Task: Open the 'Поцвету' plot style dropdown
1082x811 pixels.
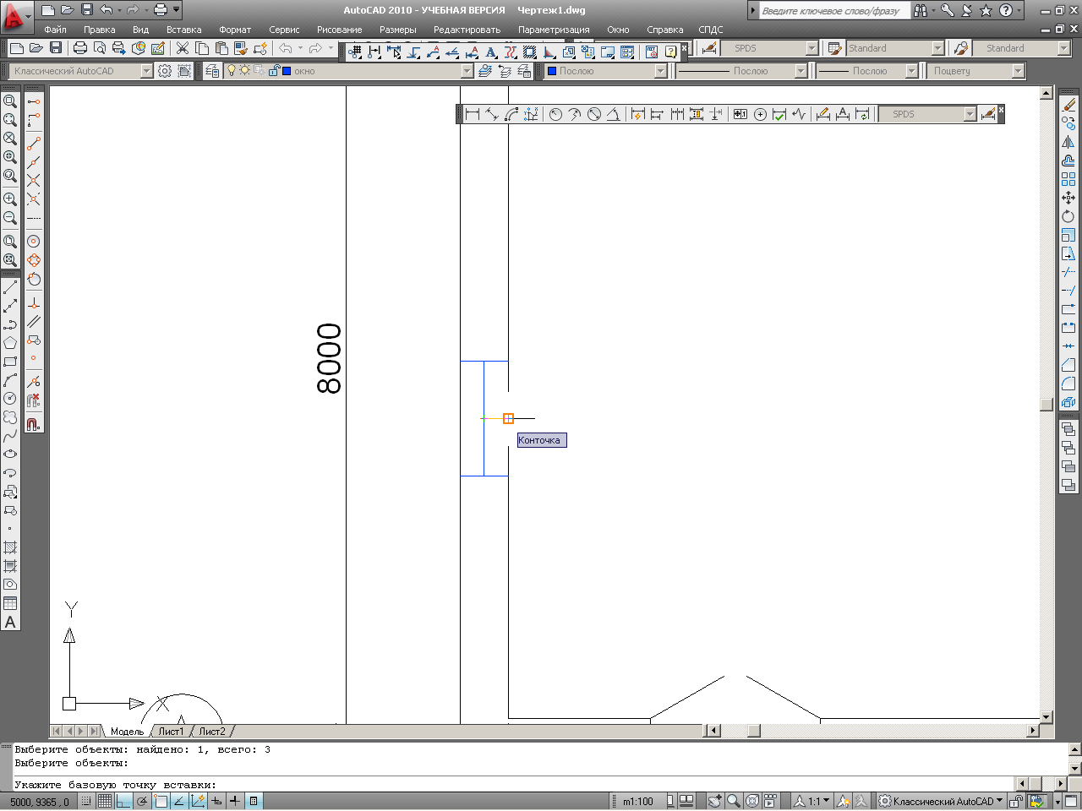Action: pos(1019,71)
